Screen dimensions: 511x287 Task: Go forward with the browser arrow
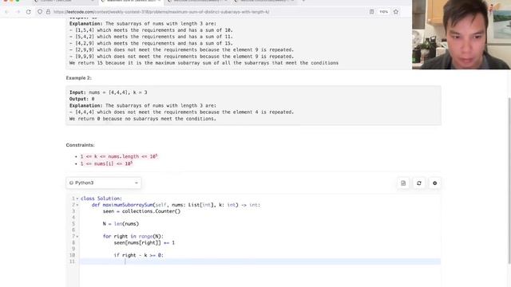(18, 12)
